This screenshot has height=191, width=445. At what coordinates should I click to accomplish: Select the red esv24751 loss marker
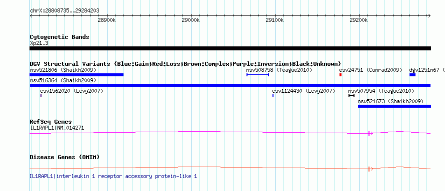(340, 75)
